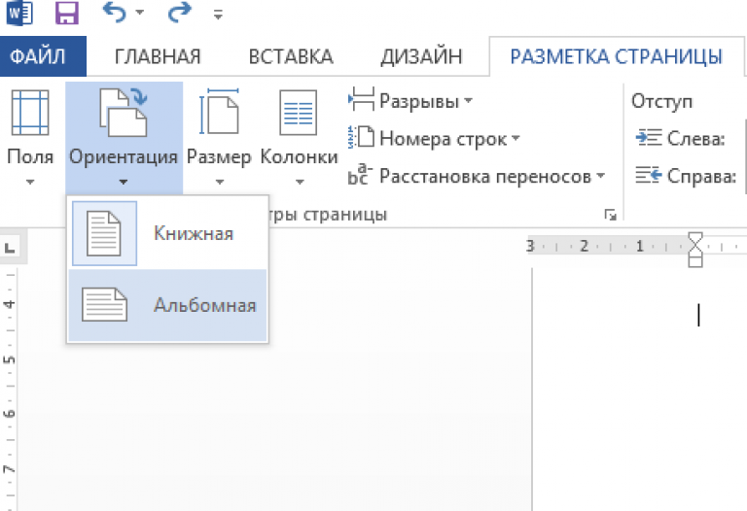Click number 5 on vertical ruler
The image size is (747, 511).
pyautogui.click(x=9, y=358)
